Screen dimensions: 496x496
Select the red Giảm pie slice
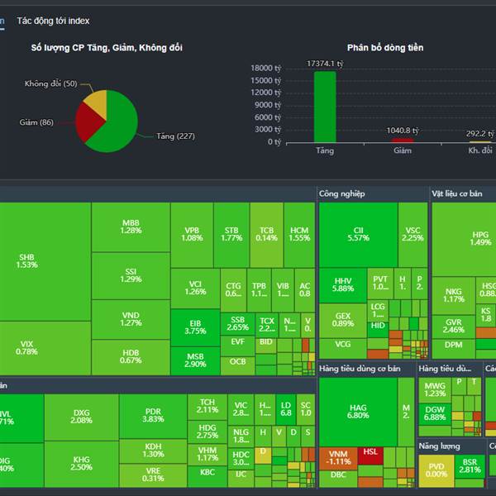pyautogui.click(x=88, y=122)
